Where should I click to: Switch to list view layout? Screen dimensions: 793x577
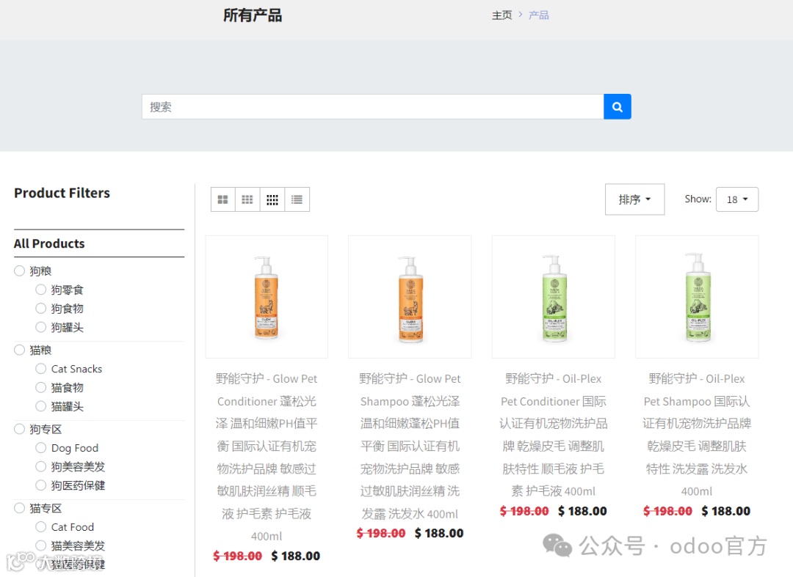tap(297, 199)
